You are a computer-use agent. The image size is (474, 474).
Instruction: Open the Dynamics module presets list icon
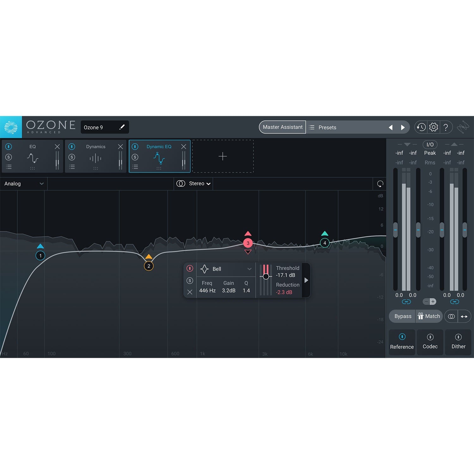pos(72,167)
